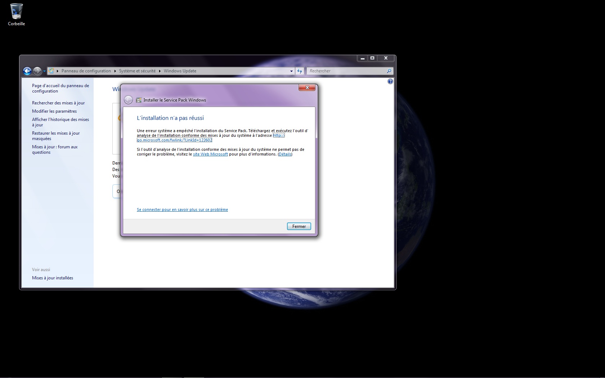Click the Détails link
605x378 pixels.
(285, 154)
